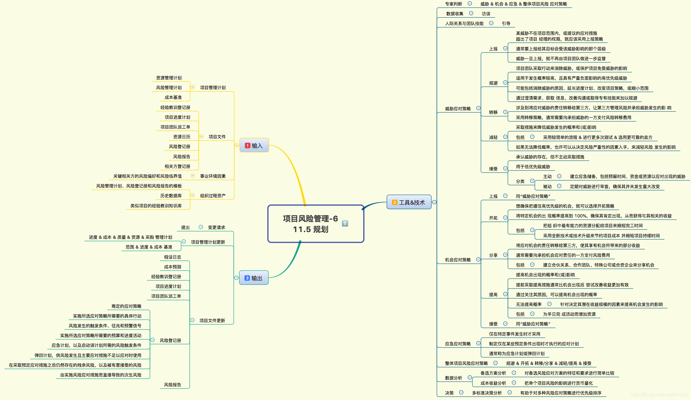Select the 类似项目的经验教训知识库 topic
The height and width of the screenshot is (400, 691).
click(156, 206)
